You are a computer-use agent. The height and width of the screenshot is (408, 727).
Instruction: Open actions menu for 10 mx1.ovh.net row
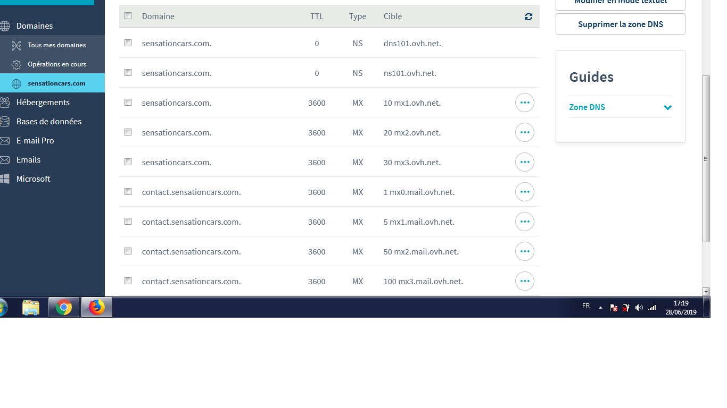pyautogui.click(x=524, y=103)
